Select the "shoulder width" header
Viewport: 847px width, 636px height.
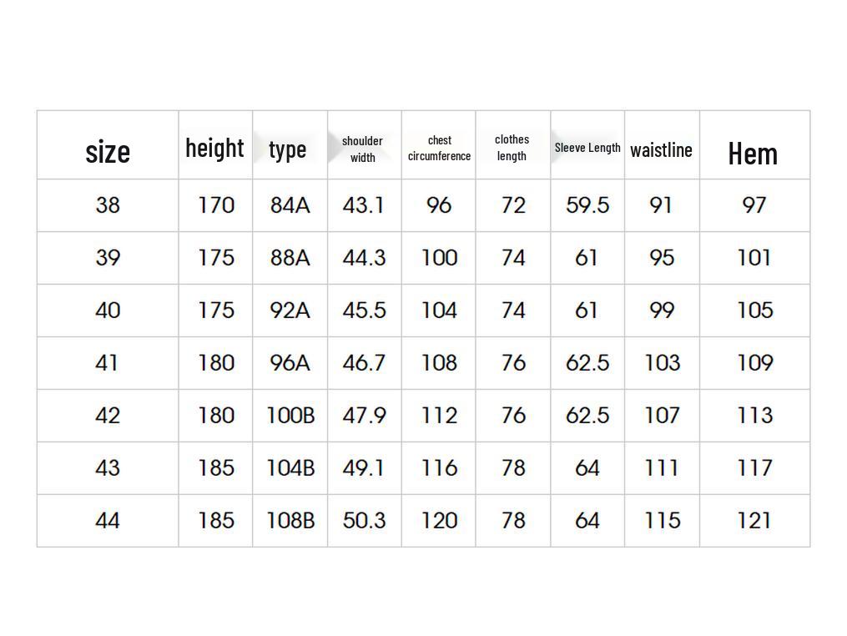tap(363, 149)
